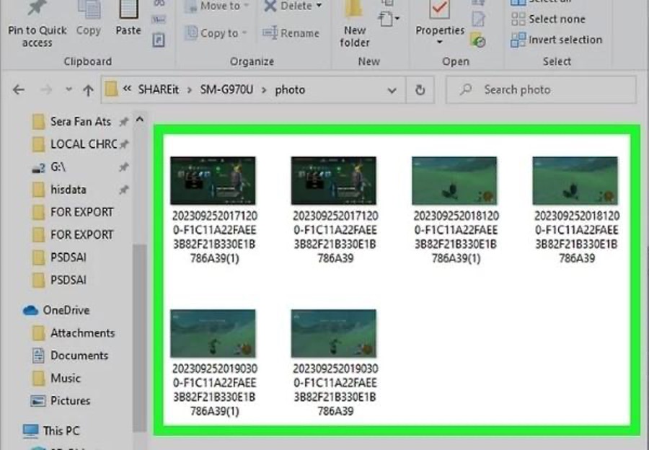
Task: Open the LOCAL CHRC pinned folder
Action: pyautogui.click(x=80, y=144)
